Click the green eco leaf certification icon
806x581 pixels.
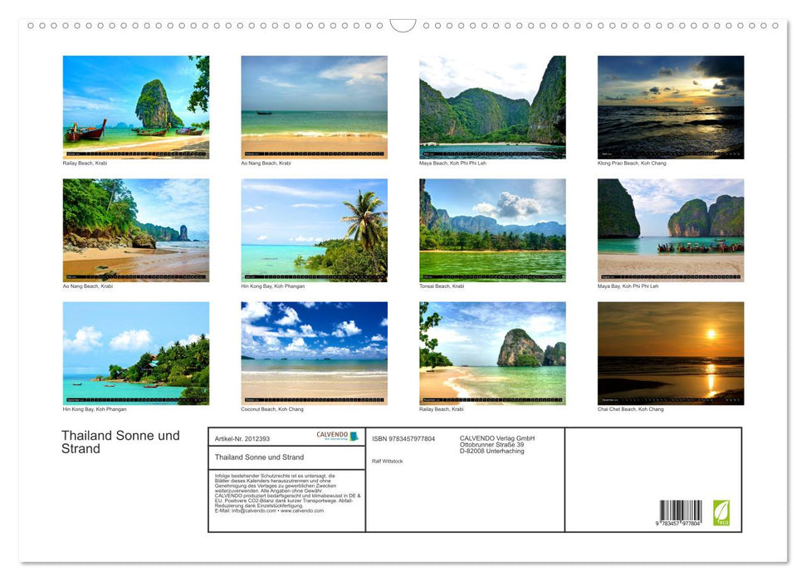pos(721,512)
